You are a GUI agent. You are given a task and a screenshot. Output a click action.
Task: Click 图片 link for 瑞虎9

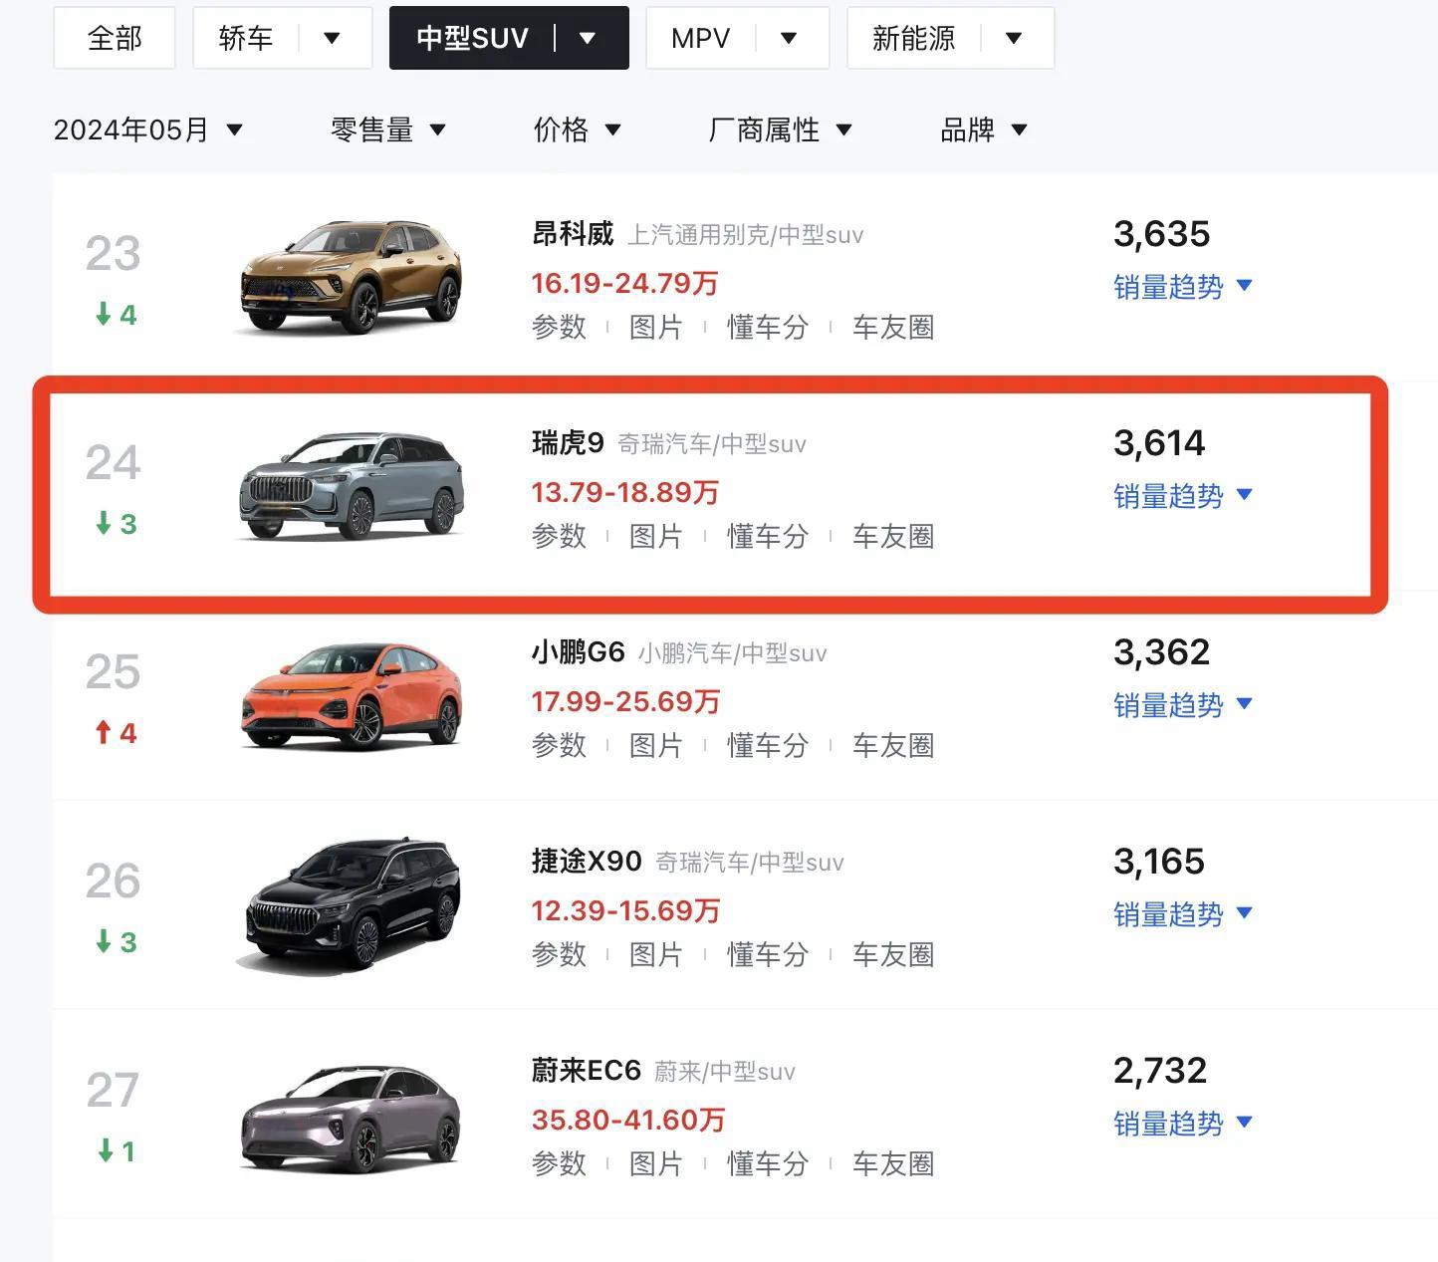pyautogui.click(x=655, y=536)
